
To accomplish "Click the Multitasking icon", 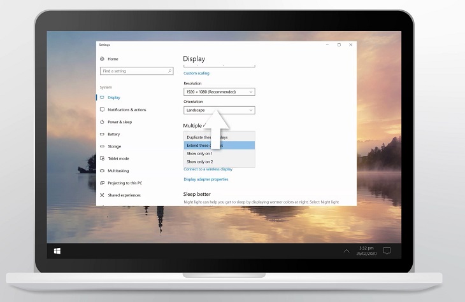I will click(103, 170).
